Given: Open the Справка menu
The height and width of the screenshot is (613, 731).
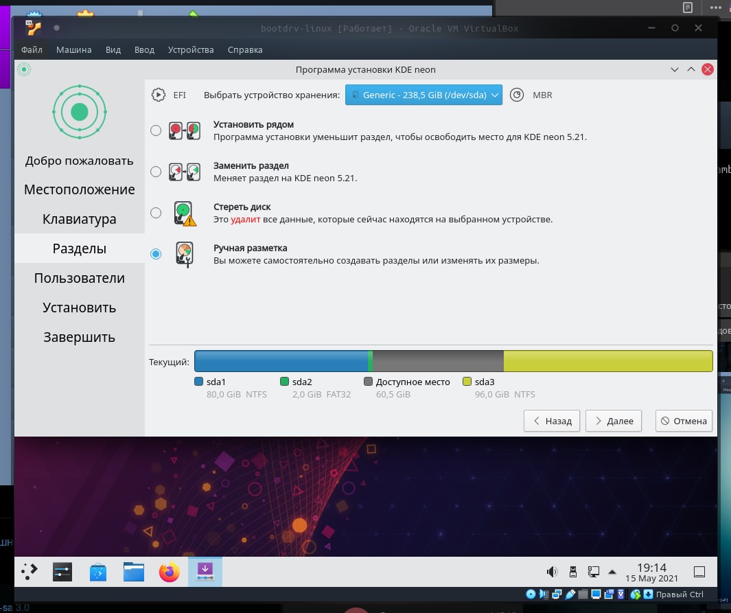Looking at the screenshot, I should coord(245,50).
